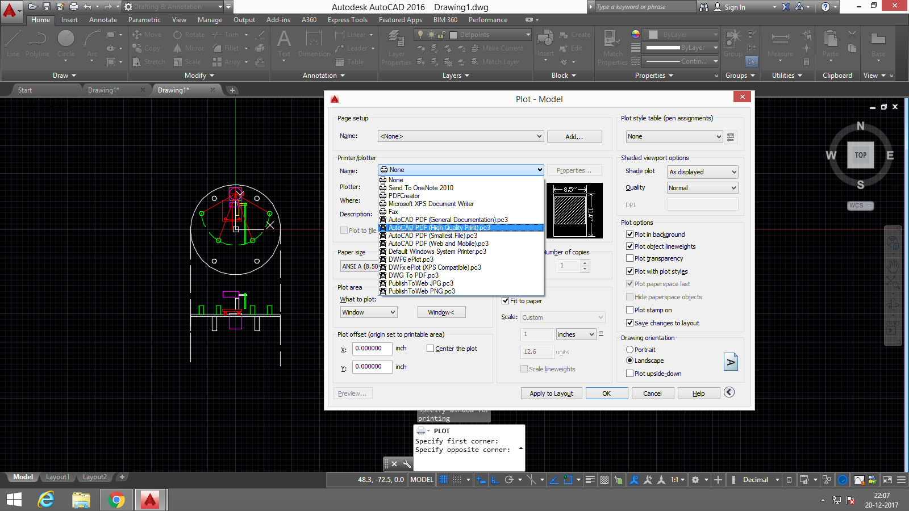Click Cancel in Plot dialog

pos(652,393)
